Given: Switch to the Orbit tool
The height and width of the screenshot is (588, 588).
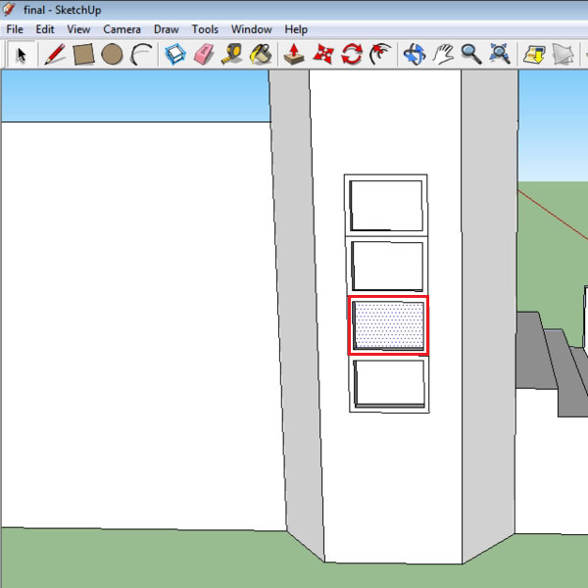Looking at the screenshot, I should click(x=414, y=54).
